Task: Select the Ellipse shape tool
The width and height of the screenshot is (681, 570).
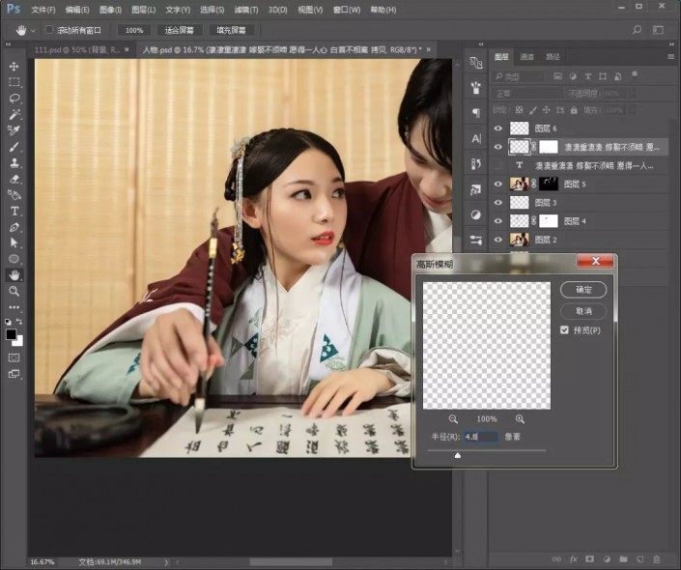Action: coord(14,259)
